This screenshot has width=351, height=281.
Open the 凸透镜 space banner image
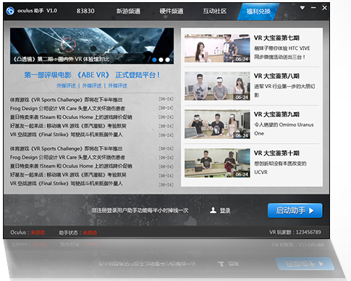pyautogui.click(x=92, y=46)
